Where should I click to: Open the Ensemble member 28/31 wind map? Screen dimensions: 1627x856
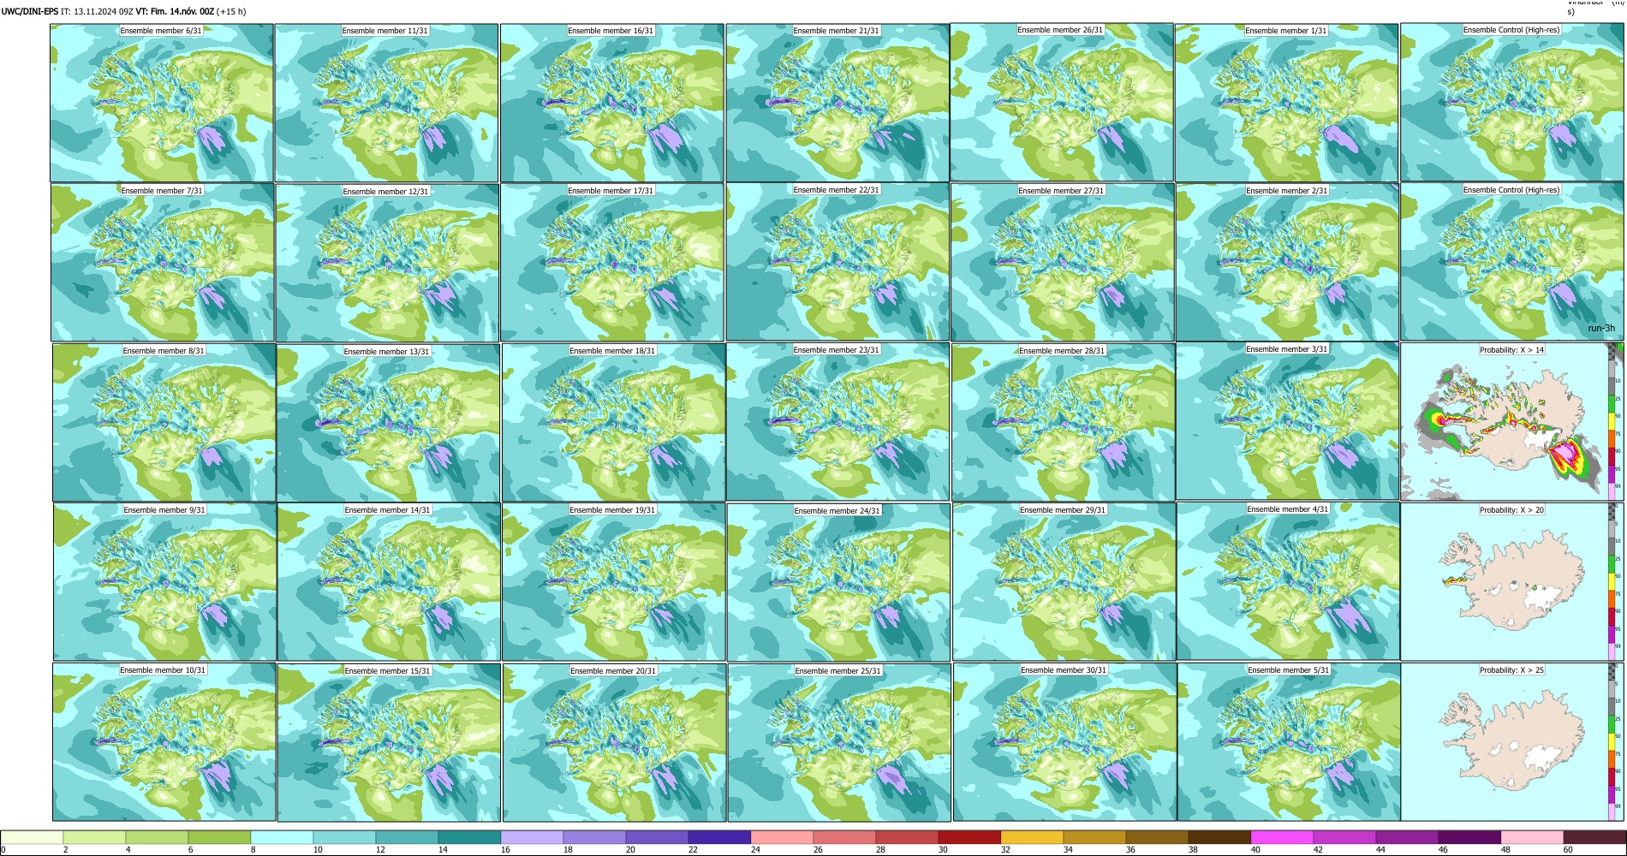pos(1063,423)
